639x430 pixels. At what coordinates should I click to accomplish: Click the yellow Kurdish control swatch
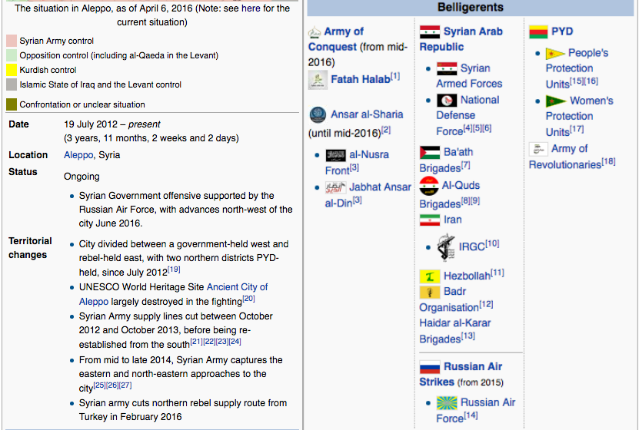12,70
